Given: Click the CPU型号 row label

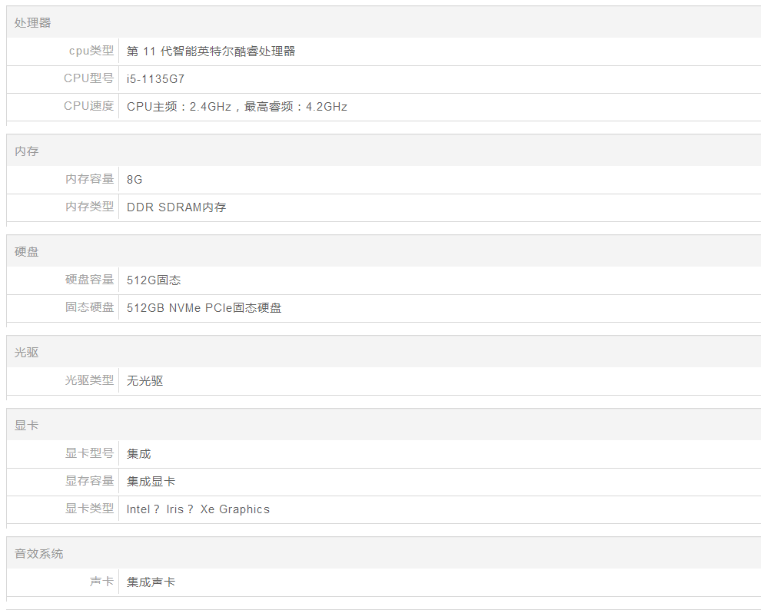Looking at the screenshot, I should click(88, 78).
